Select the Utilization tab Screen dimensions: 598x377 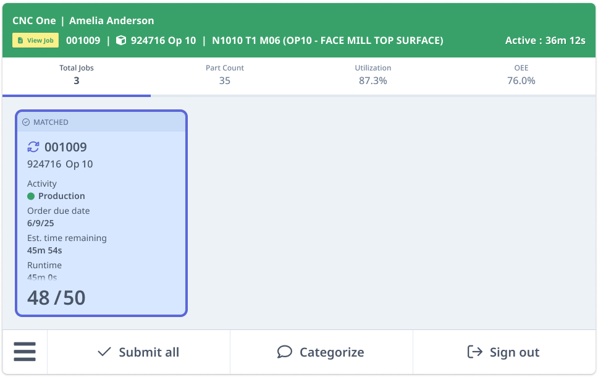pos(373,75)
